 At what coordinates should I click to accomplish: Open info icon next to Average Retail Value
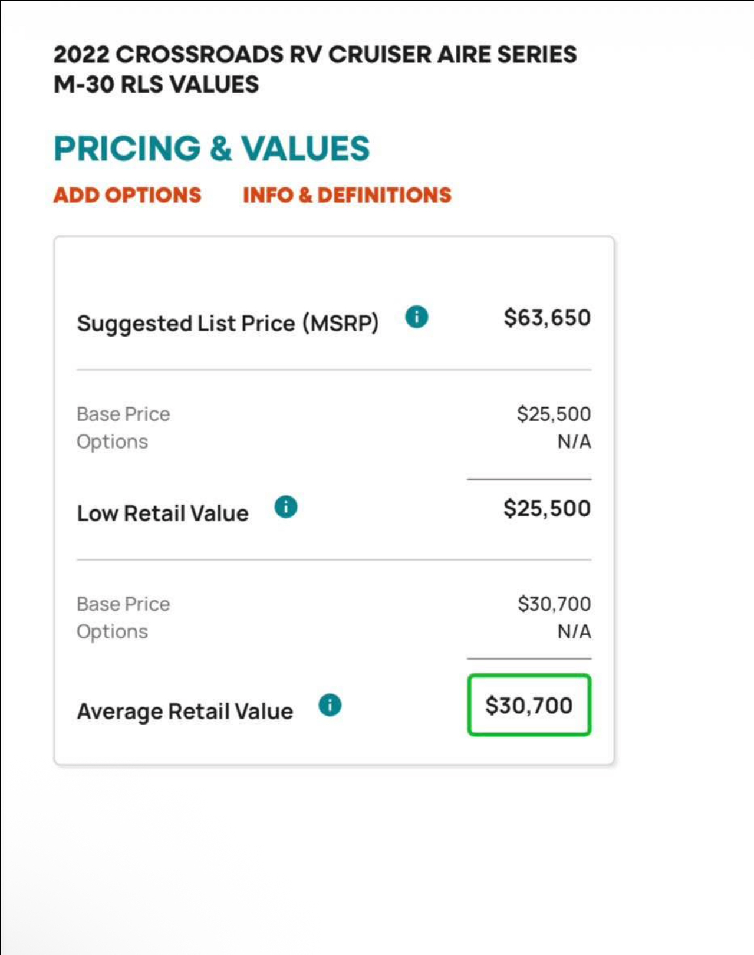pyautogui.click(x=330, y=705)
